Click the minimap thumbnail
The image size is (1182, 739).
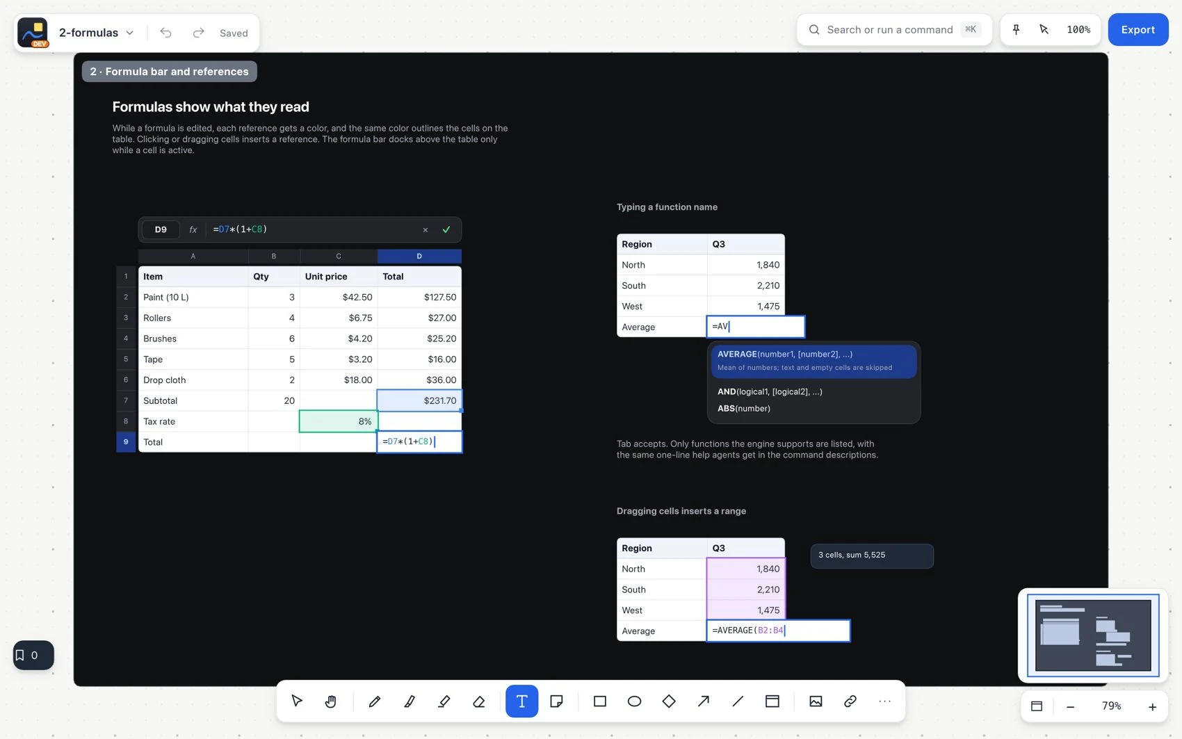(1093, 635)
